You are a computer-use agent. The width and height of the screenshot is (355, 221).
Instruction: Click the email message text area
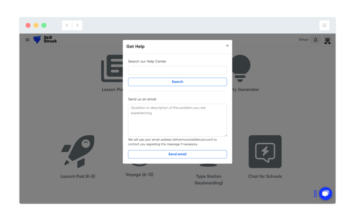(177, 119)
